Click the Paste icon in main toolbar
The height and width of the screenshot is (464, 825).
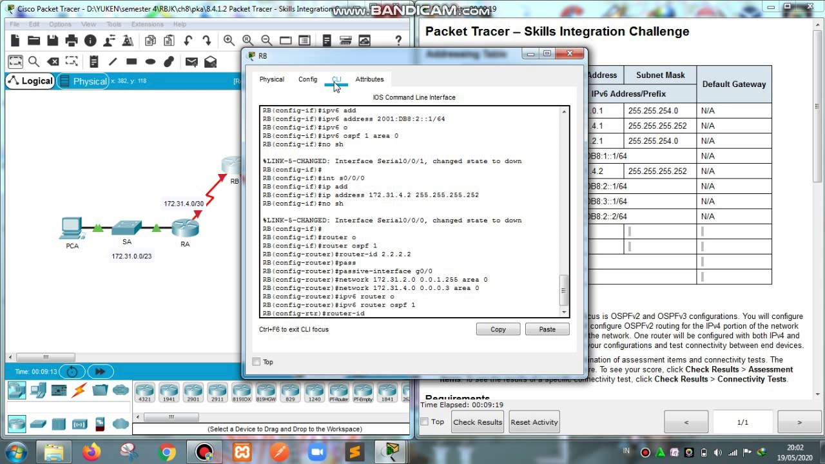169,41
